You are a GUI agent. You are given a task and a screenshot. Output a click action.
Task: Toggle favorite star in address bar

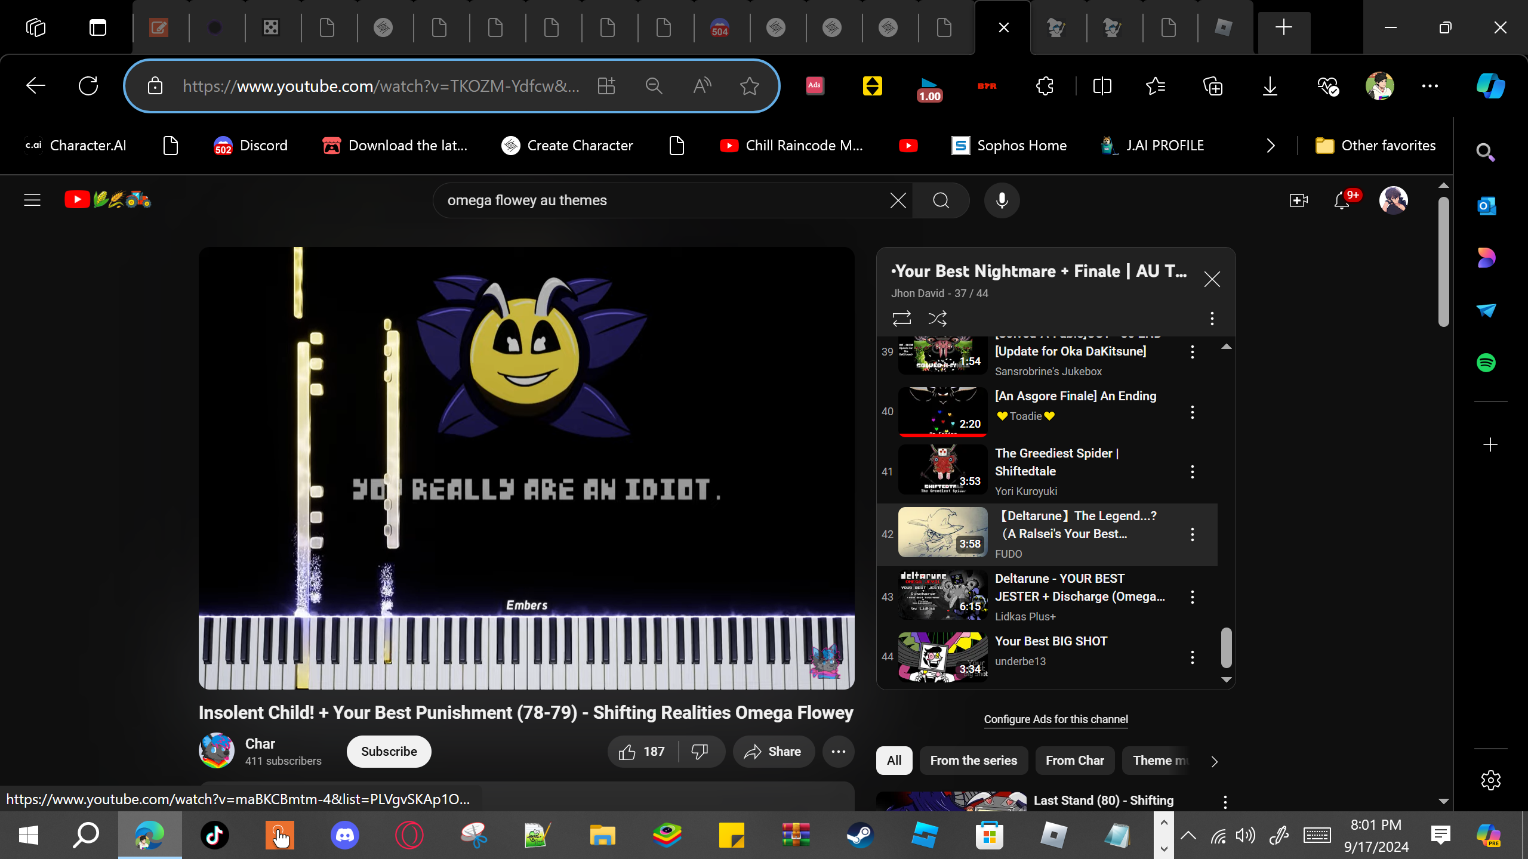pyautogui.click(x=749, y=86)
